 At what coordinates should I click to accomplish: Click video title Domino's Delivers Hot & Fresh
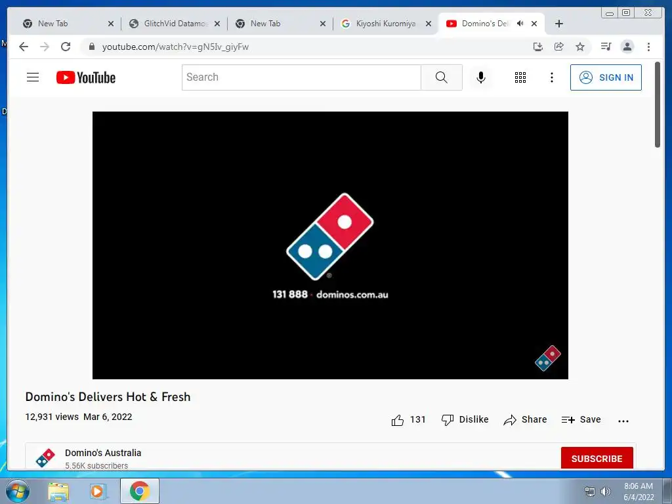pyautogui.click(x=108, y=397)
